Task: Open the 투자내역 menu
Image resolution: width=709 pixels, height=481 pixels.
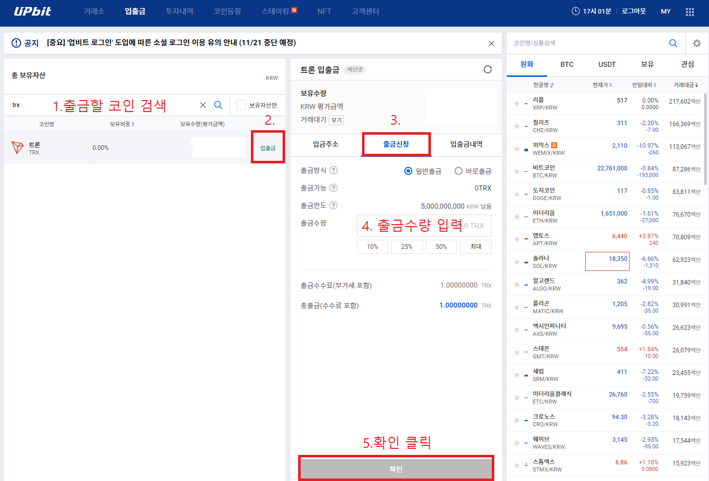Action: (x=180, y=11)
